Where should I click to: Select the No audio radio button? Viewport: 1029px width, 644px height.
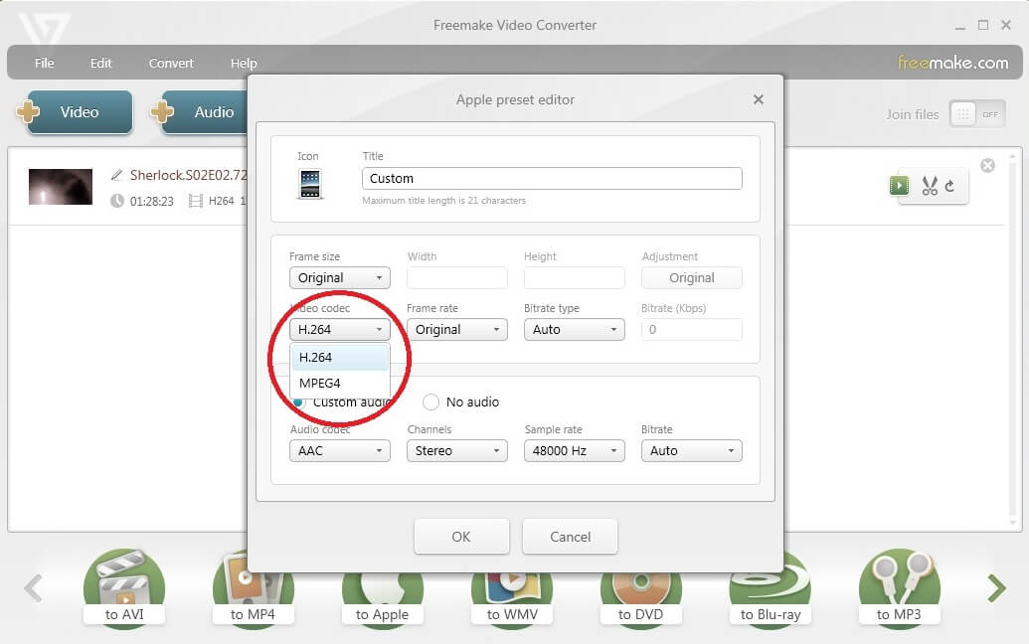coord(430,402)
